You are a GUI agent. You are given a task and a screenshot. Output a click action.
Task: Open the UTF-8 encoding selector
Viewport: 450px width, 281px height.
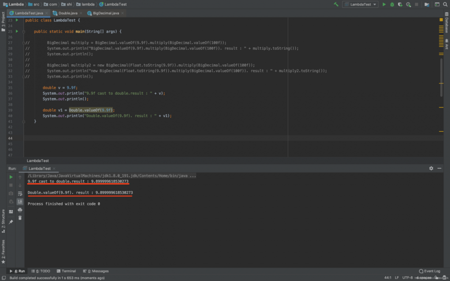[407, 277]
